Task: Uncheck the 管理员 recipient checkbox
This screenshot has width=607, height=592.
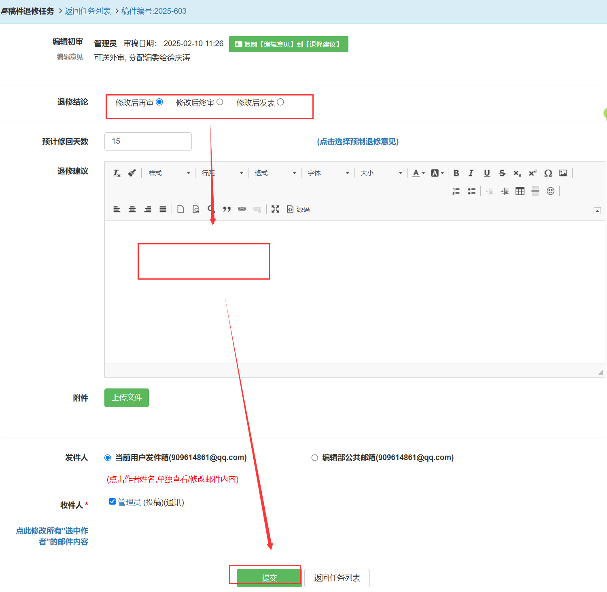Action: (x=112, y=502)
